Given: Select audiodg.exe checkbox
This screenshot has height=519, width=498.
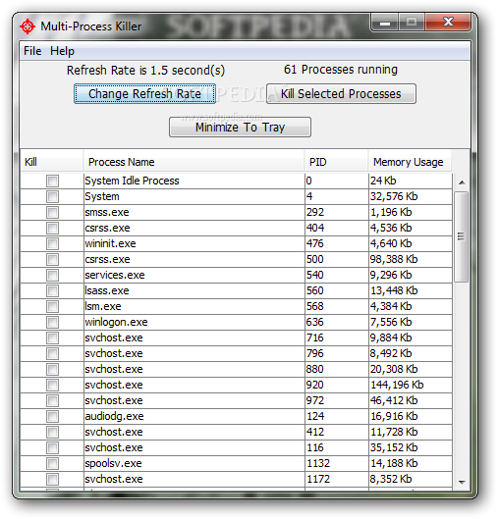Looking at the screenshot, I should coord(52,416).
